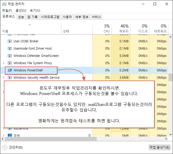This screenshot has height=154, width=173.
Task: Click the horizontal scrollbar left arrow
Action: coord(3,139)
